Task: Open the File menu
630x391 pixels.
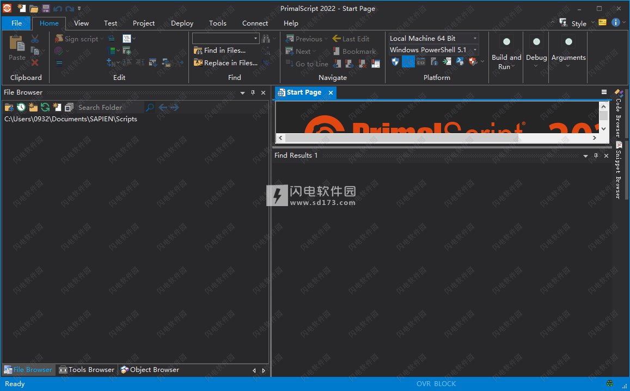Action: 16,23
